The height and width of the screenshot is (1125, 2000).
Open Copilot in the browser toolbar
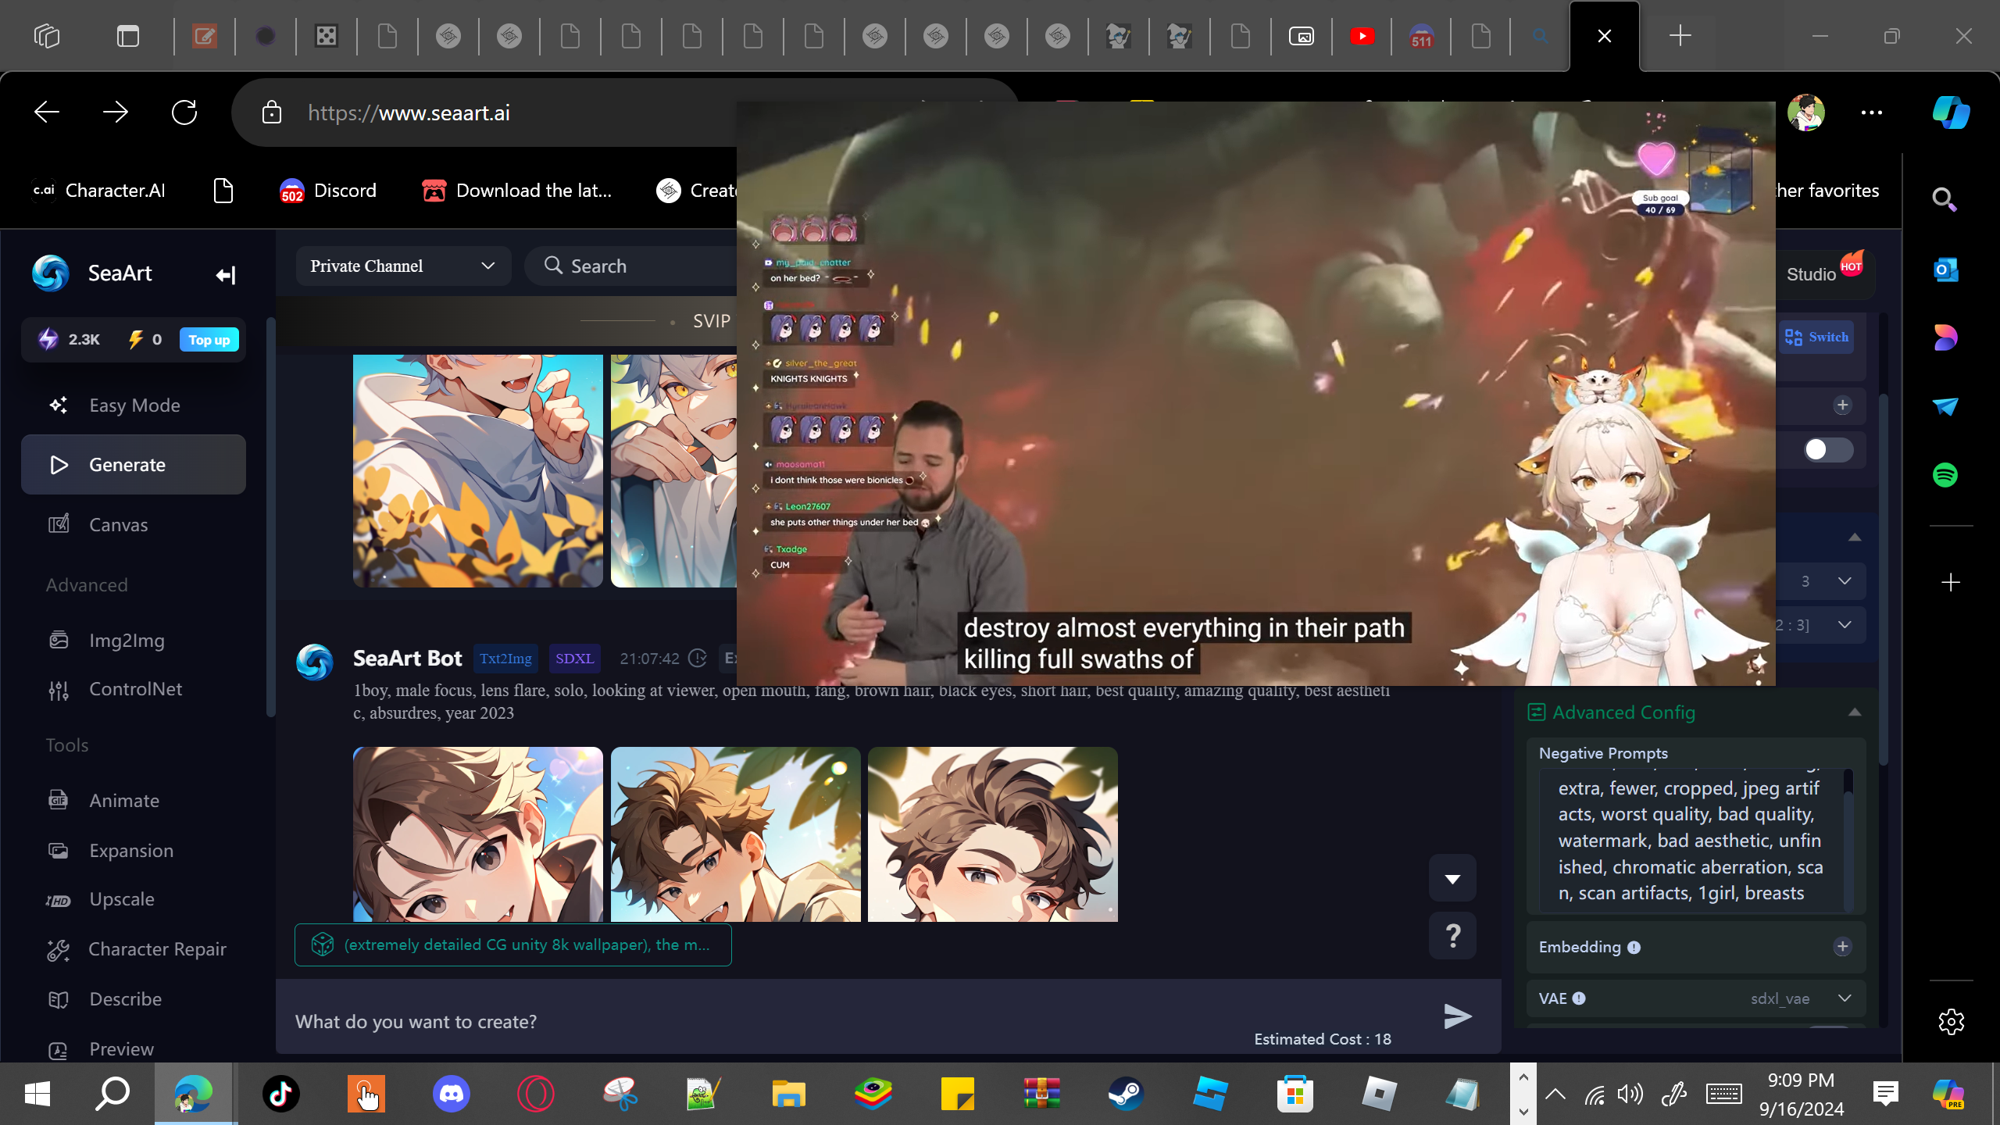click(x=1952, y=112)
